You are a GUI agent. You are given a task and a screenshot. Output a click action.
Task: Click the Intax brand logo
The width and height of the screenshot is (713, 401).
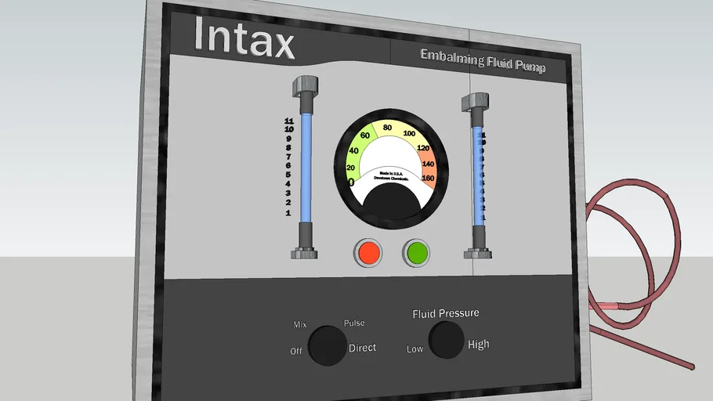click(x=244, y=38)
